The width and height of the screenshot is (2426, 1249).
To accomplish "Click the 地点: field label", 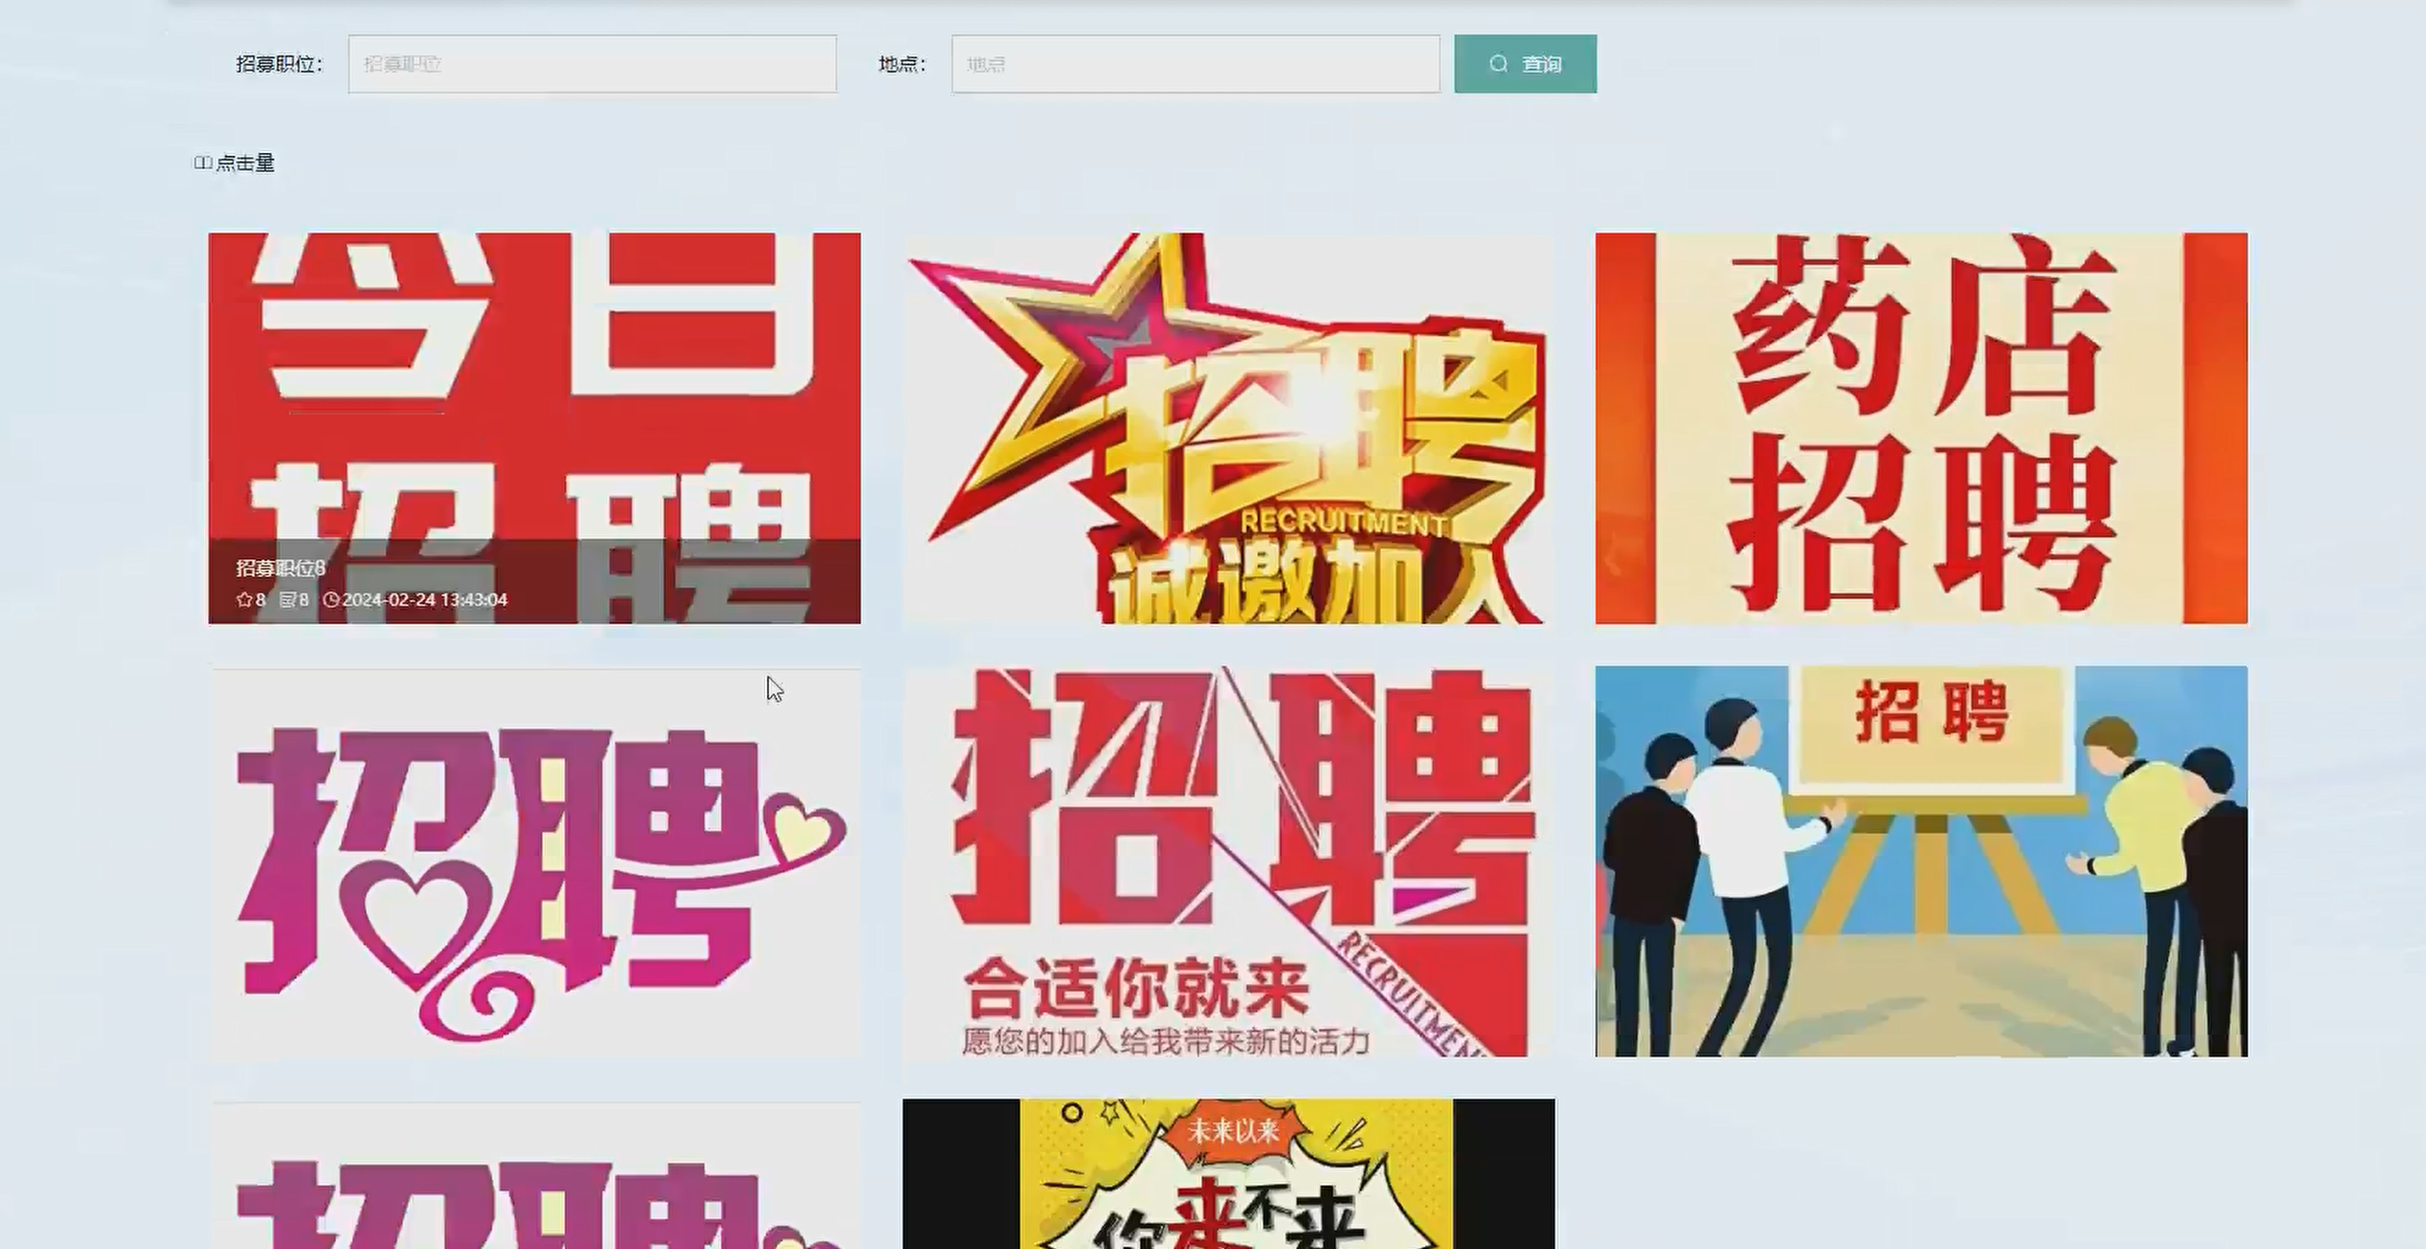I will click(x=902, y=64).
